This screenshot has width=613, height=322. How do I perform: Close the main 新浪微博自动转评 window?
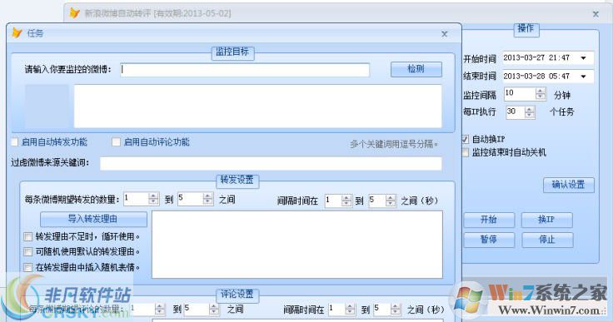point(596,14)
